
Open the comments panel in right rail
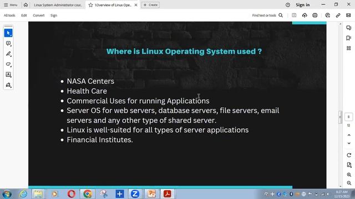tap(349, 28)
